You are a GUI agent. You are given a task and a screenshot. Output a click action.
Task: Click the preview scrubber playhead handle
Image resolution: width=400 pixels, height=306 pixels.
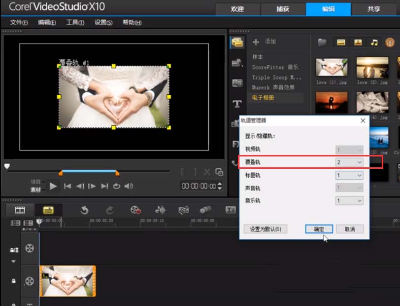tap(7, 167)
